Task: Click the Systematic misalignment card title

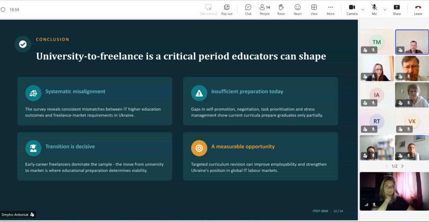Action: coord(75,92)
